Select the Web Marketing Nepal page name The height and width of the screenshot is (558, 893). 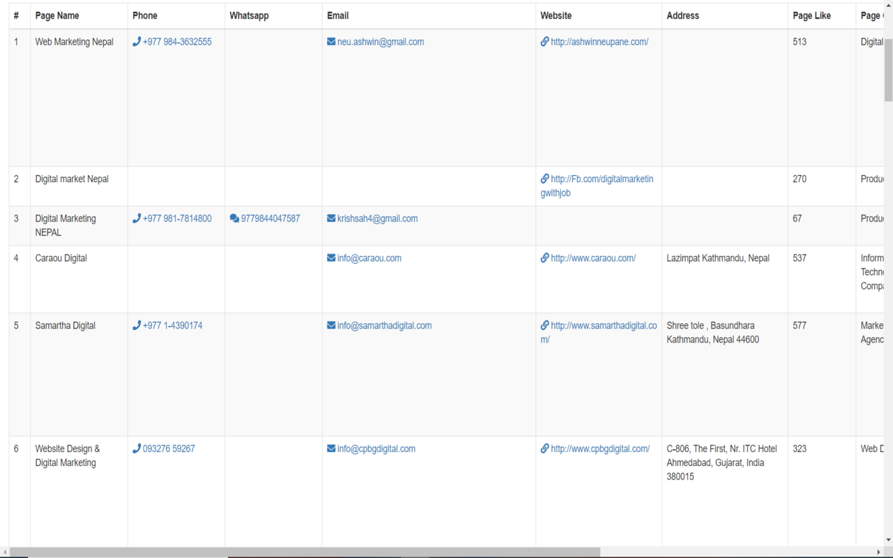pyautogui.click(x=75, y=42)
